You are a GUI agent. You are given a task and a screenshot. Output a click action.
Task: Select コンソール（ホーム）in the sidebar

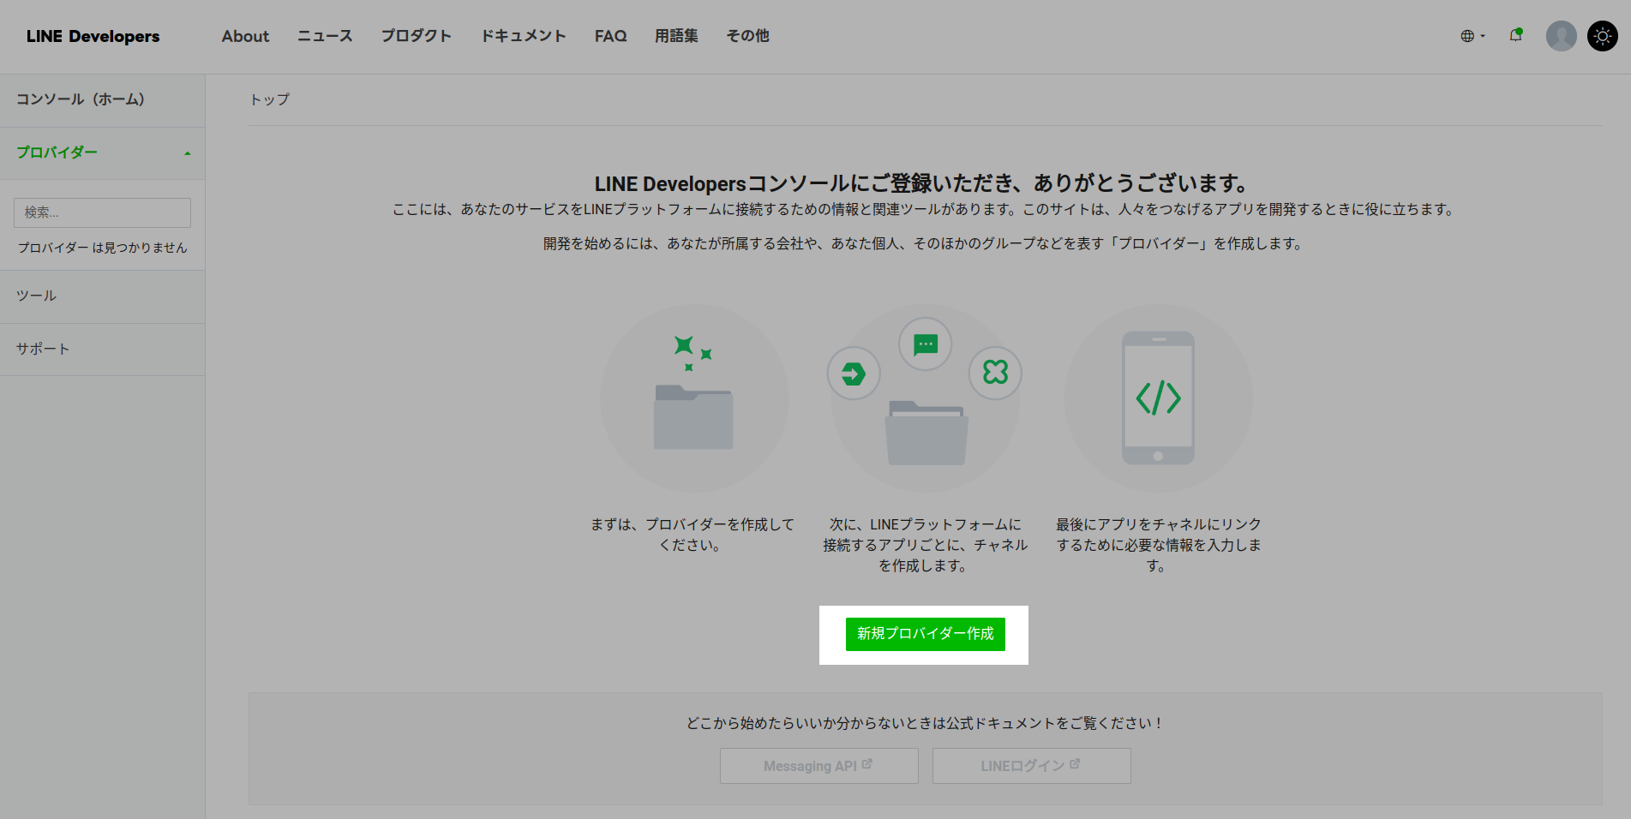coord(102,100)
